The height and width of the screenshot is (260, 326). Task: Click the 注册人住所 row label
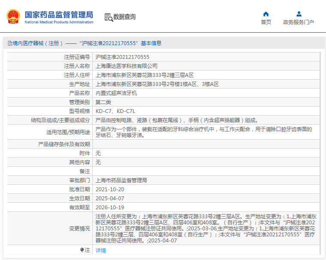coord(77,75)
